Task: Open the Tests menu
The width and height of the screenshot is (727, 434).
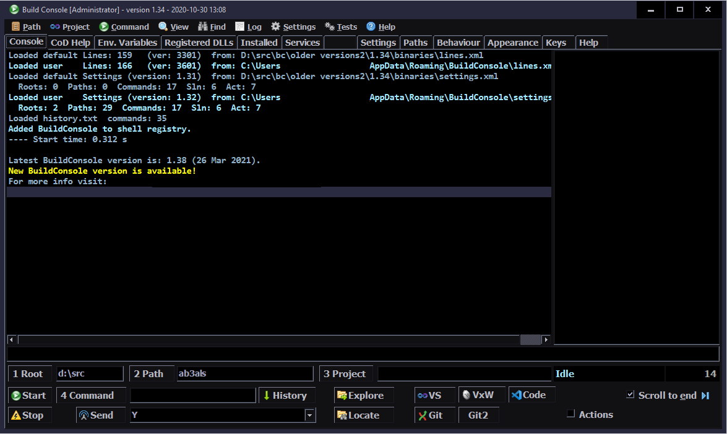Action: point(341,27)
